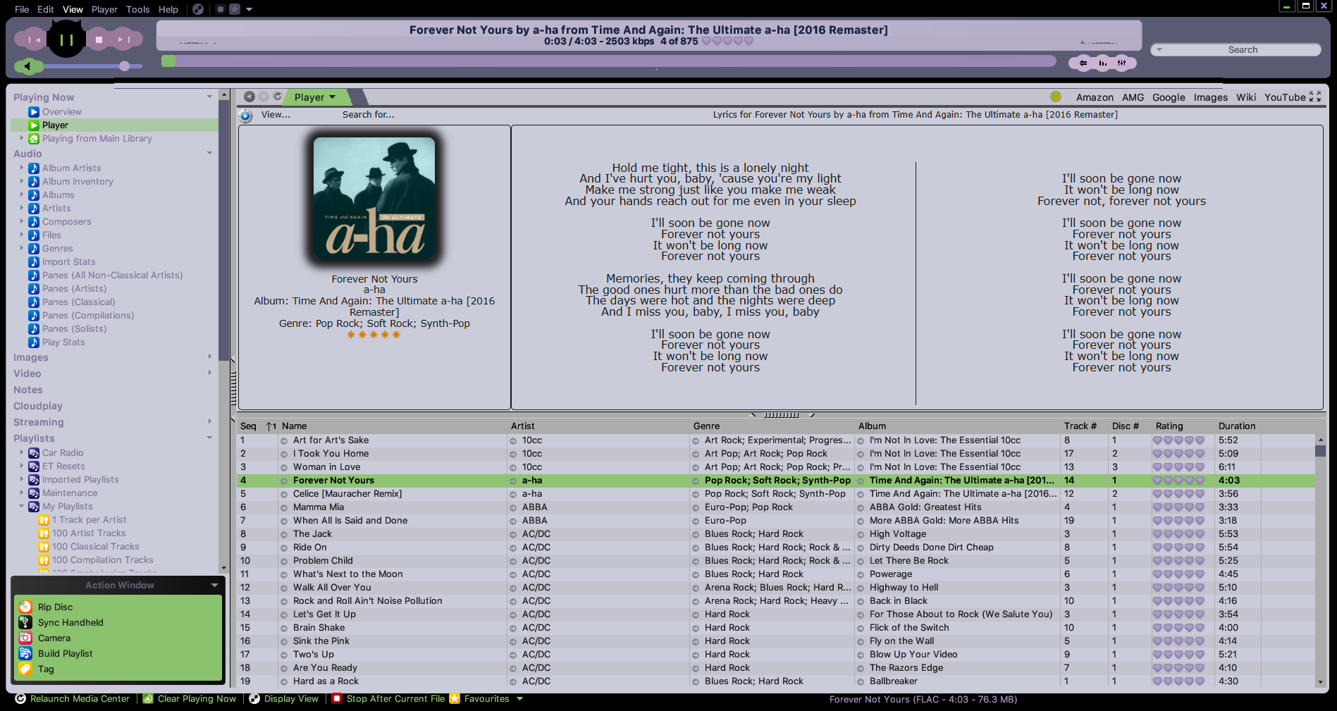Open the Camera action
Image resolution: width=1337 pixels, height=711 pixels.
coord(54,638)
